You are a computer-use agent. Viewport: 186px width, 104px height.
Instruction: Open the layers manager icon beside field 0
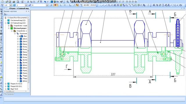pyautogui.click(x=30, y=5)
